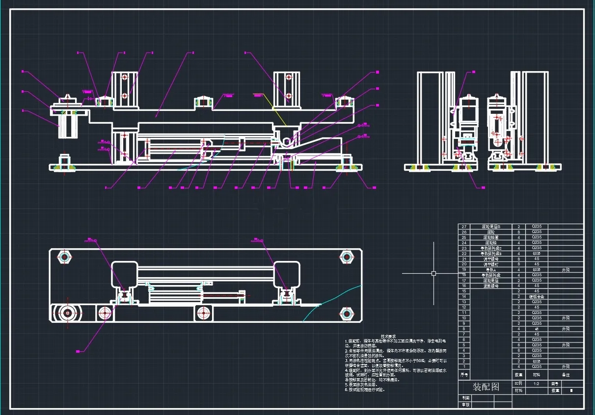595x415 pixels.
Task: Select item number 19 in parts list
Action: pos(464,270)
